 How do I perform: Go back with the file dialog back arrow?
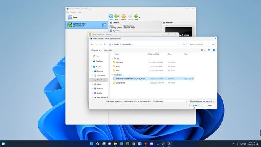point(92,45)
